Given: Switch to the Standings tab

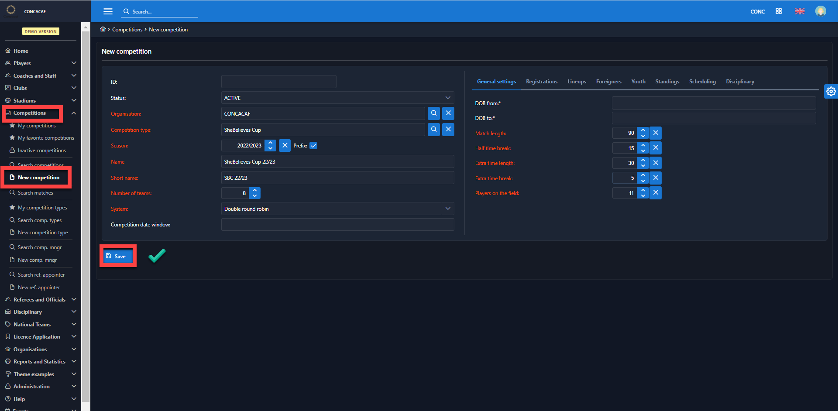Looking at the screenshot, I should click(667, 82).
